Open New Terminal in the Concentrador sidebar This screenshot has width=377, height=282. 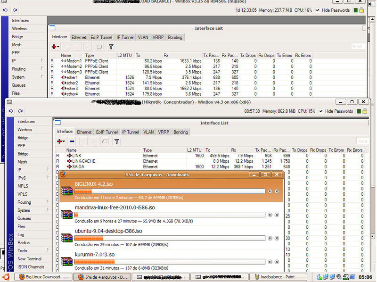coord(29,259)
